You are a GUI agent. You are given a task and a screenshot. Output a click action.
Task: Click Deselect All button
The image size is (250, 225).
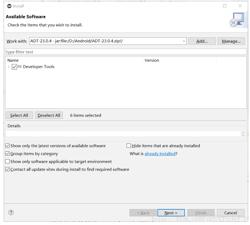(x=49, y=115)
